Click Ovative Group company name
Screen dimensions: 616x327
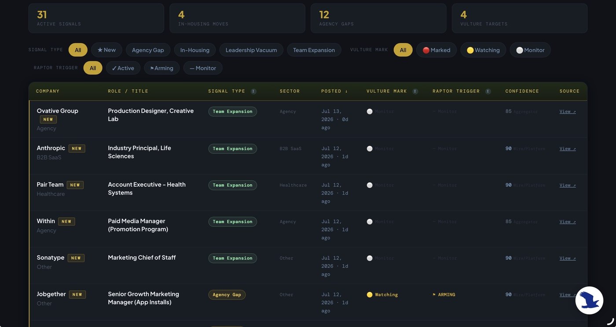tap(57, 111)
